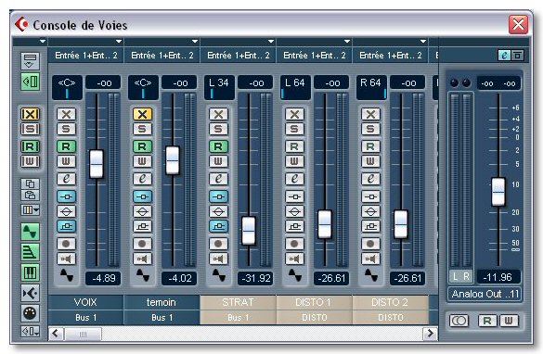The image size is (543, 354).
Task: Click the -31.92 volume value field
Action: (255, 278)
